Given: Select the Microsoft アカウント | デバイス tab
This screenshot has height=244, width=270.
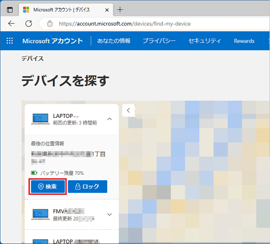Looking at the screenshot, I should pos(66,10).
